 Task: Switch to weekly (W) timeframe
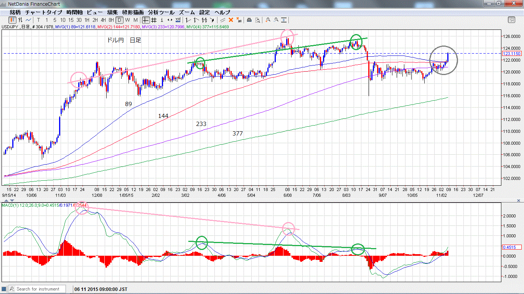click(x=127, y=20)
